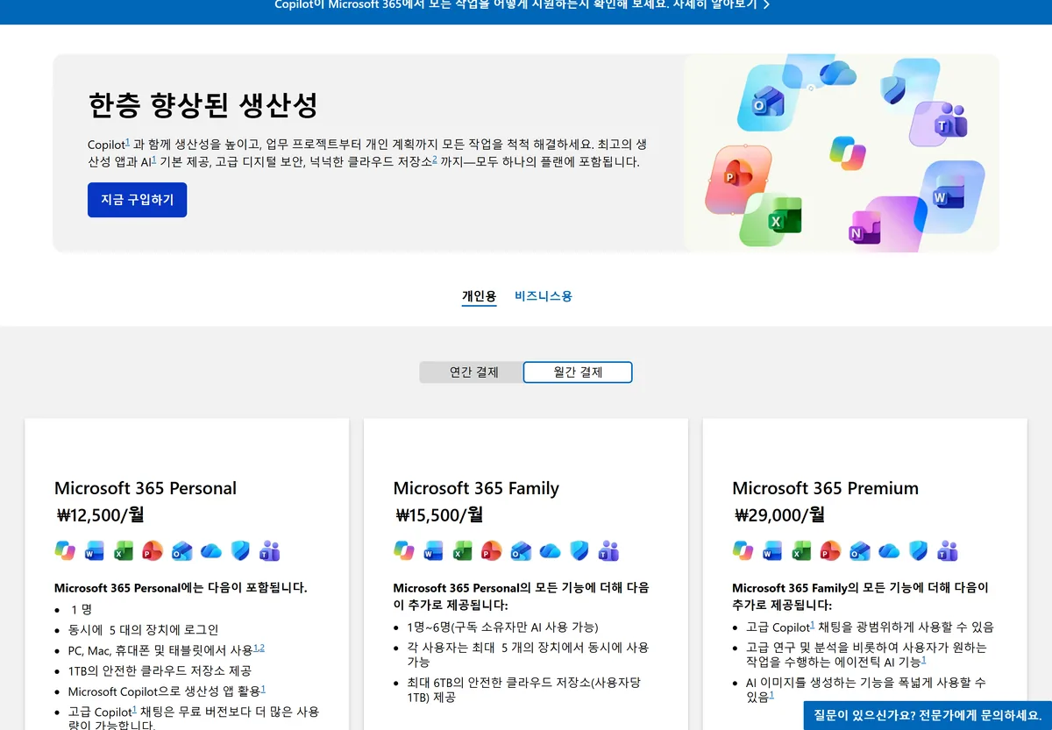The image size is (1052, 730).
Task: Select the Word icon in the Family plan card
Action: pos(433,550)
